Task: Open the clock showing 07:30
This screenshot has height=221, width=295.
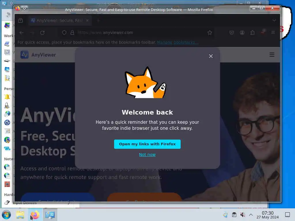Action: click(x=268, y=215)
